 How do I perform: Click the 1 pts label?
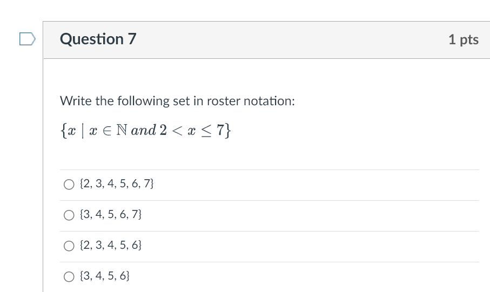(464, 39)
